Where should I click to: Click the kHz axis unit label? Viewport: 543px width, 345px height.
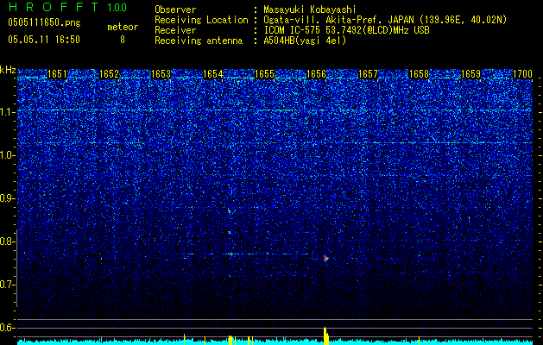tap(8, 70)
